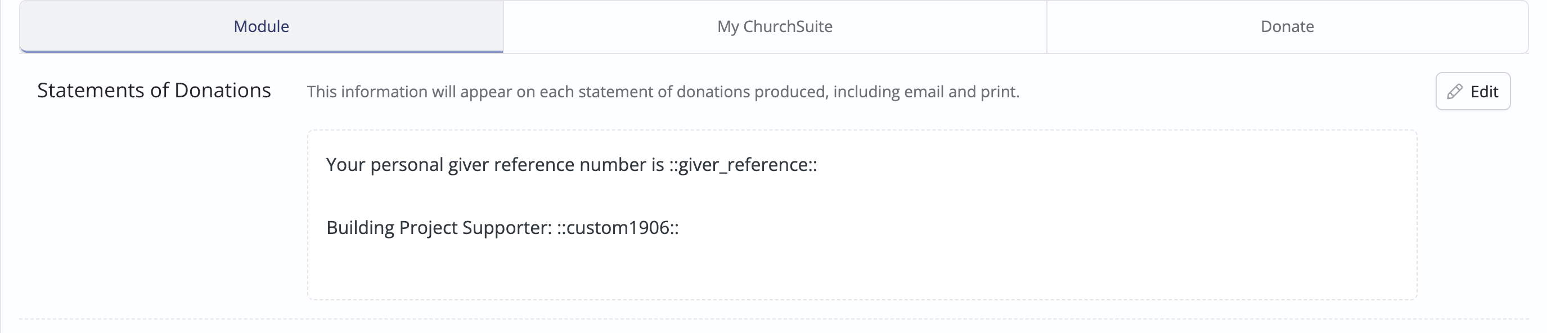Click the dashed divider line below the section
Screen dimensions: 1547x333
point(773,318)
